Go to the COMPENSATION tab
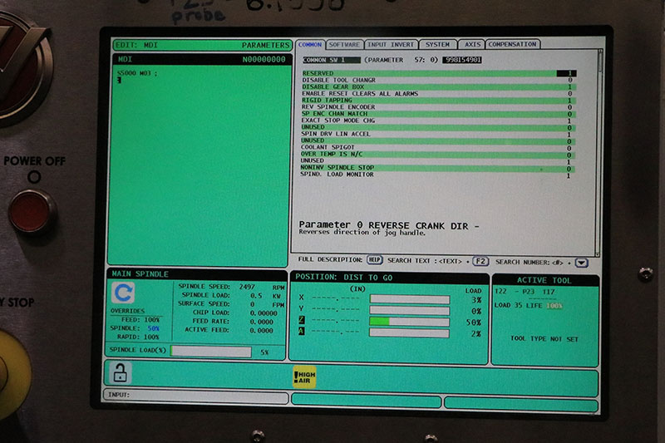The image size is (665, 443). point(512,44)
